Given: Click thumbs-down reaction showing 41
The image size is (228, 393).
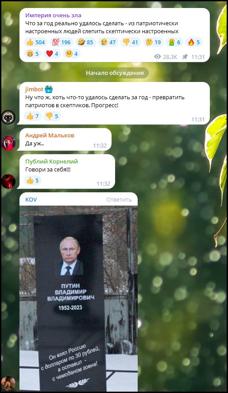Looking at the screenshot, I should click(131, 42).
